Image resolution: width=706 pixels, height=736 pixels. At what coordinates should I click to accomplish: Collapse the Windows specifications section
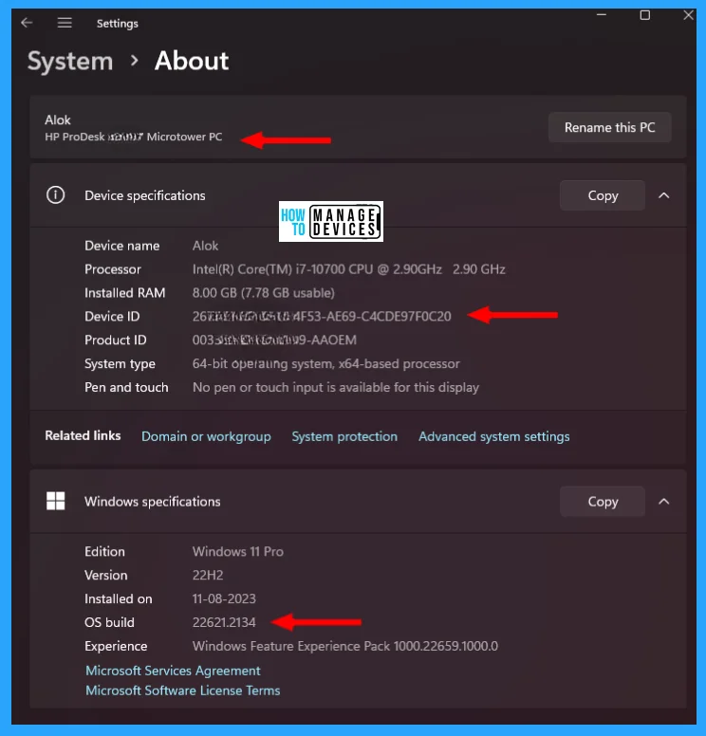coord(663,502)
